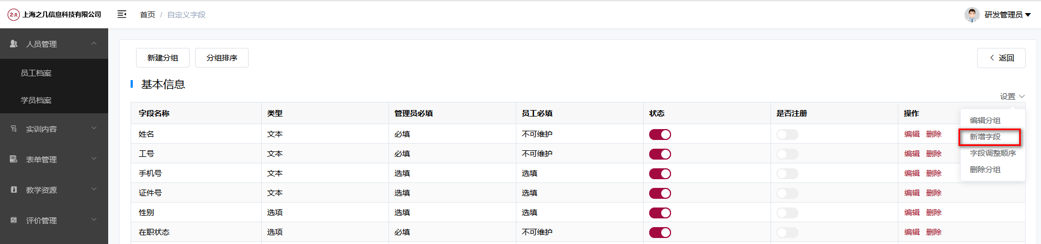Screen dimensions: 1041x244
Task: Click the 新建分组 button
Action: 163,58
